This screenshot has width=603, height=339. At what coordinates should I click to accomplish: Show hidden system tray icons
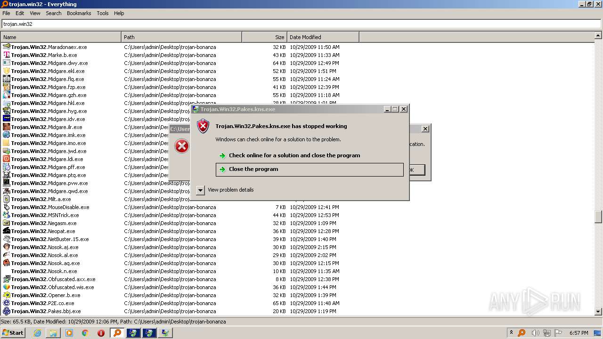click(512, 333)
